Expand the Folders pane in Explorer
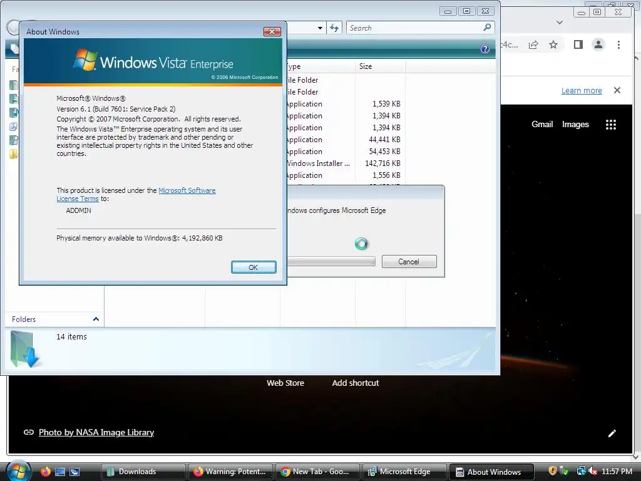Screen dimensions: 641x481 coord(96,319)
